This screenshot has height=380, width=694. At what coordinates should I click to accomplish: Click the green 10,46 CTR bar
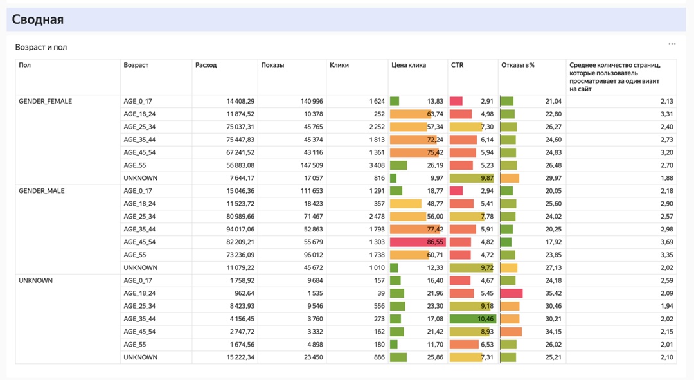point(472,319)
